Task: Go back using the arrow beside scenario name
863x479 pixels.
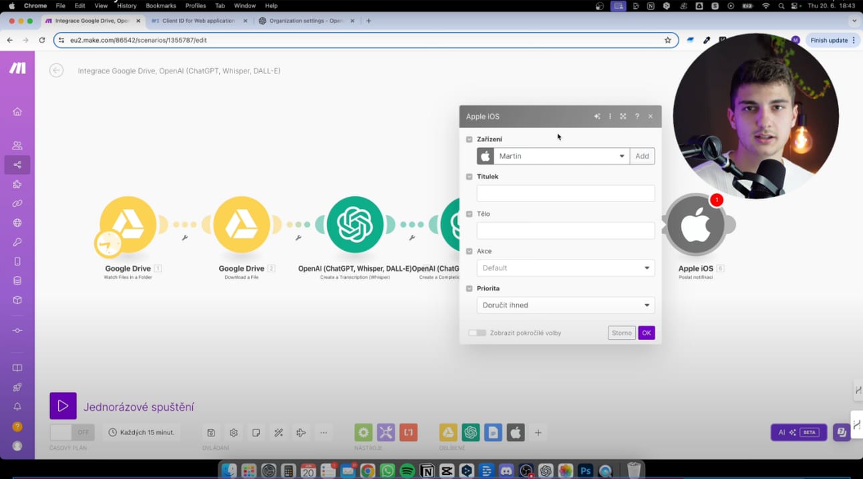Action: coord(57,70)
